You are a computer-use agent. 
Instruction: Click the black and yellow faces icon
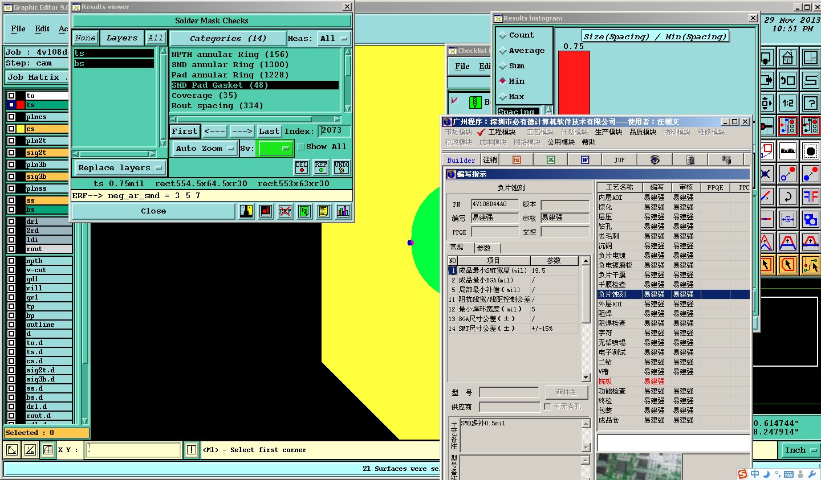pyautogui.click(x=246, y=211)
